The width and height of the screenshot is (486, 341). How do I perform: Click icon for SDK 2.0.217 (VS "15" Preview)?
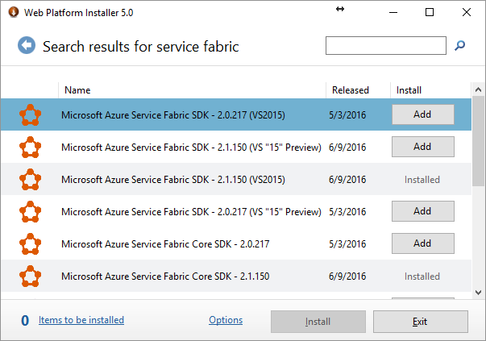click(30, 212)
